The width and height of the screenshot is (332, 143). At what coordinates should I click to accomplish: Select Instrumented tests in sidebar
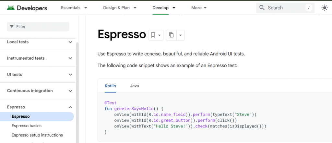coord(26,58)
